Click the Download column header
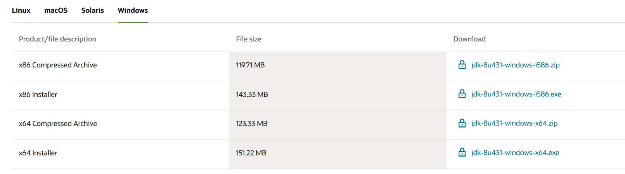Image resolution: width=625 pixels, height=174 pixels. coord(469,39)
